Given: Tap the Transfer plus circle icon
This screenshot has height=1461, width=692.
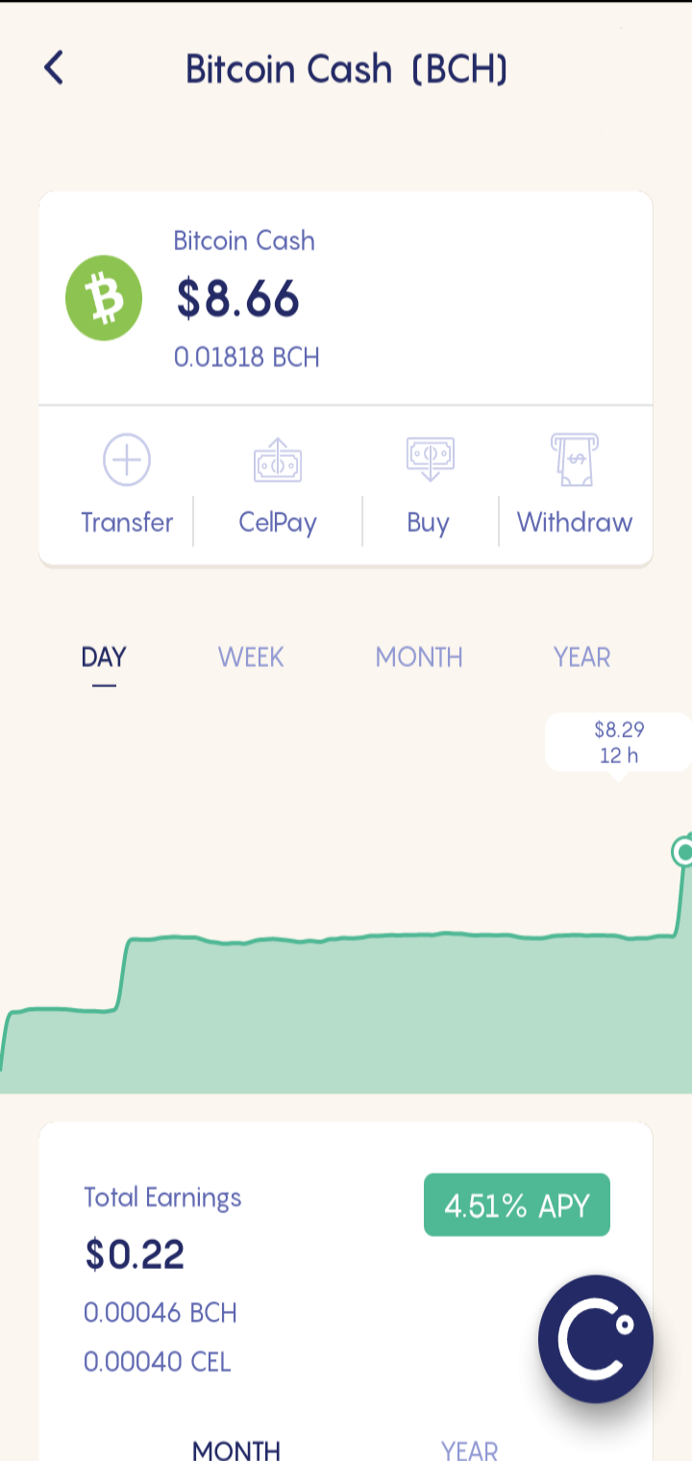Looking at the screenshot, I should [x=127, y=459].
